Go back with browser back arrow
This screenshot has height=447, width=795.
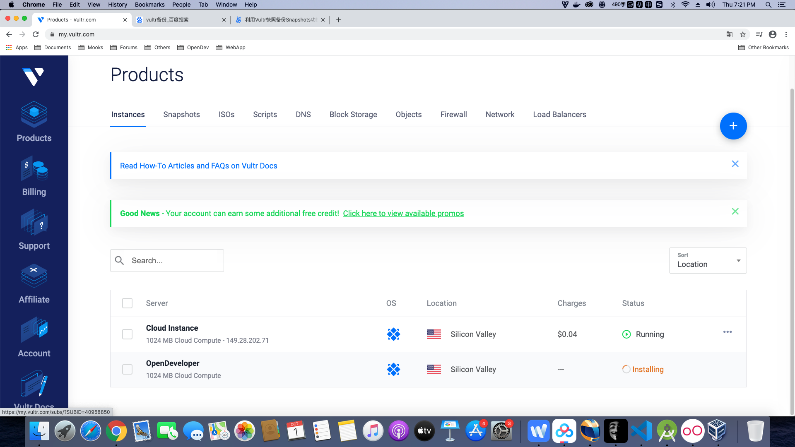coord(9,34)
